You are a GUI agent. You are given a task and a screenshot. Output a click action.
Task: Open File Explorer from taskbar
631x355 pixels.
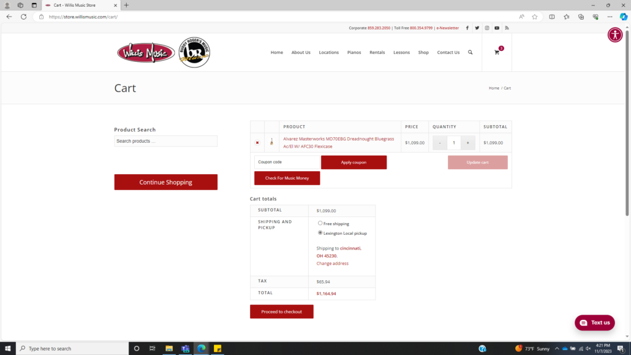pos(169,348)
